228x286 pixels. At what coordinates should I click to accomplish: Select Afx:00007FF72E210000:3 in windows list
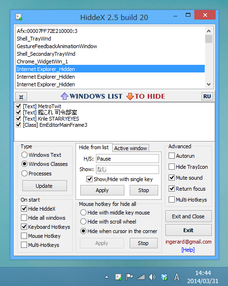tap(110, 31)
